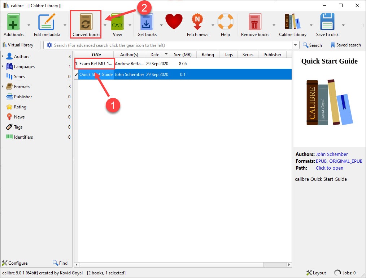This screenshot has height=278, width=366.
Task: Open the View book icon
Action: [117, 22]
